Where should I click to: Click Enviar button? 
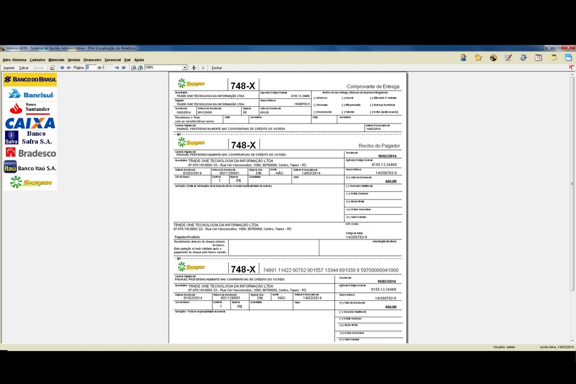pyautogui.click(x=39, y=68)
